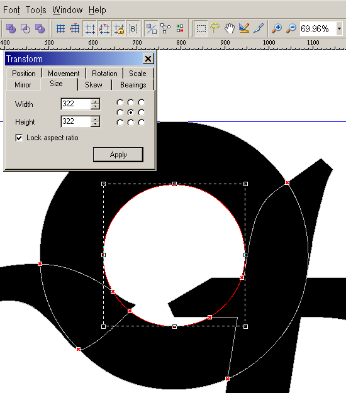Decrease Height with spinner down arrow
The width and height of the screenshot is (346, 393).
coord(95,124)
